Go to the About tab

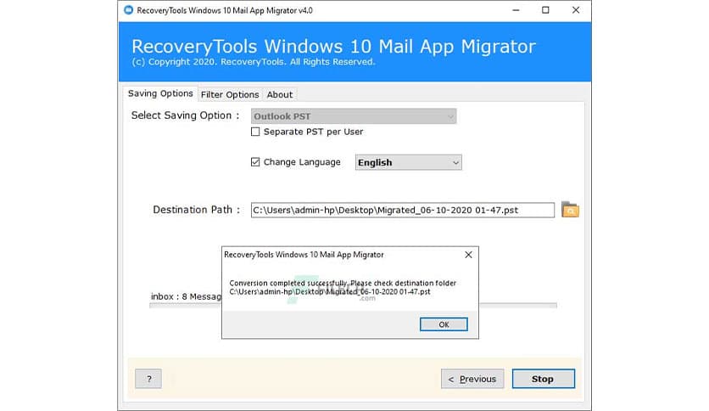(279, 94)
